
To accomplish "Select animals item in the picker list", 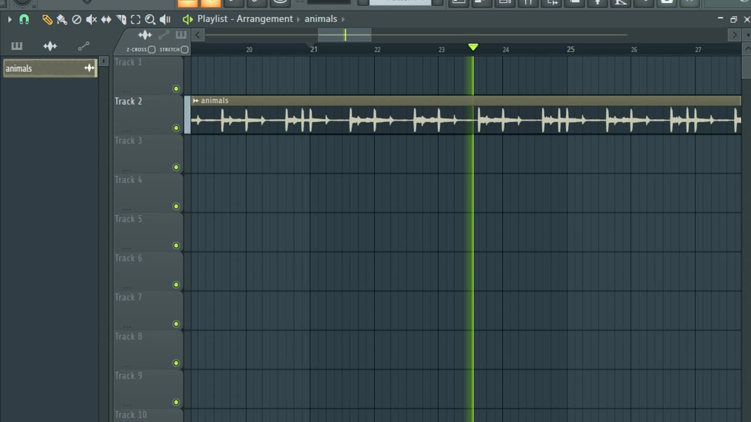I will [49, 69].
